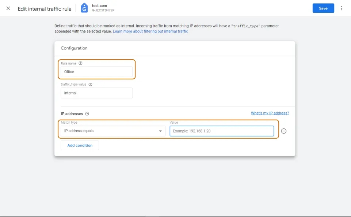Close the Edit internal traffic rule panel
The height and width of the screenshot is (217, 351).
click(8, 8)
